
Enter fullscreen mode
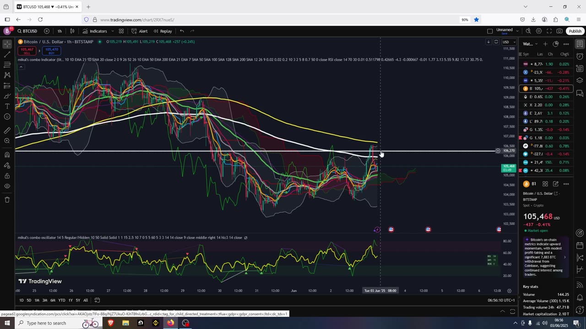(549, 31)
